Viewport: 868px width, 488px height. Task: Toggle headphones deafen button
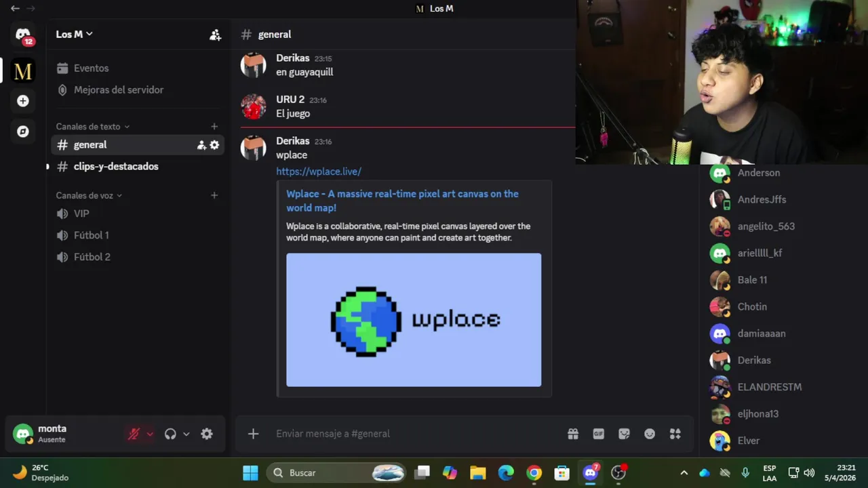point(170,434)
